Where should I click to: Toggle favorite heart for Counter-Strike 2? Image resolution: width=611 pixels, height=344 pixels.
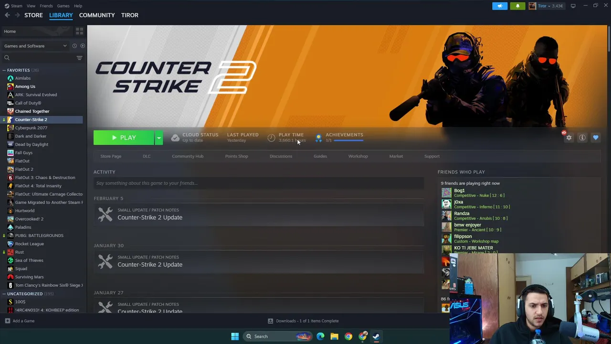click(596, 138)
